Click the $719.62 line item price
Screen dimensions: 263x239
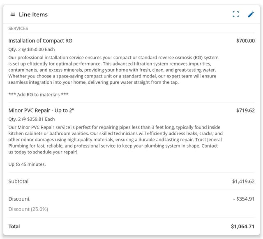pyautogui.click(x=245, y=110)
